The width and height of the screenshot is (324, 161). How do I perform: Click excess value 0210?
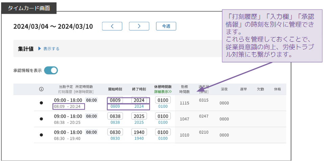tap(204, 132)
